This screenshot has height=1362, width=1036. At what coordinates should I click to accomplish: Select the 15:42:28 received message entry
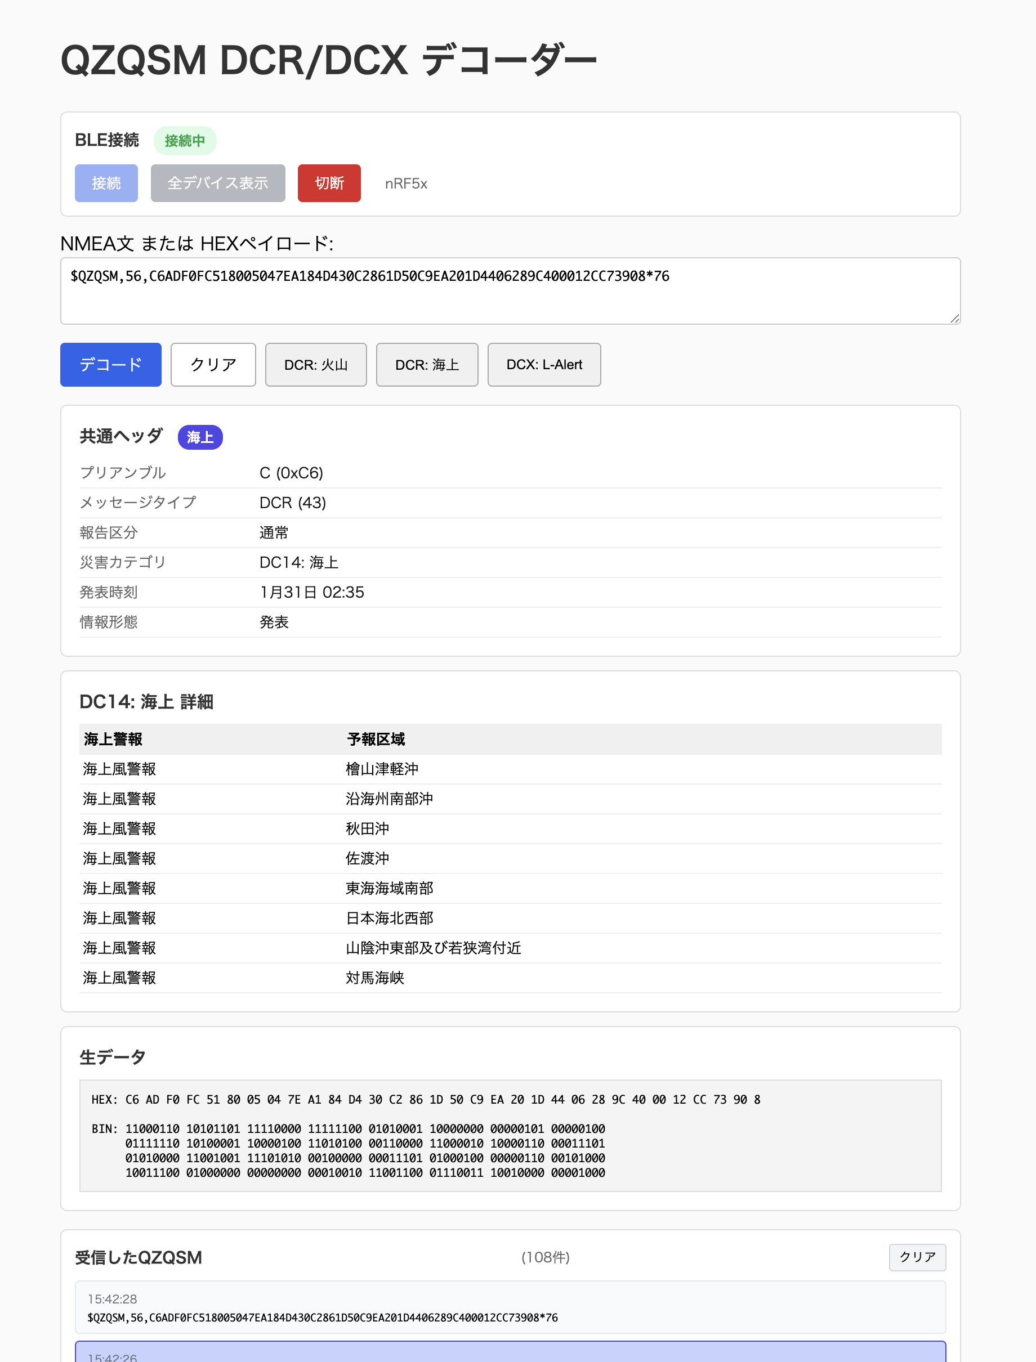tap(510, 1307)
